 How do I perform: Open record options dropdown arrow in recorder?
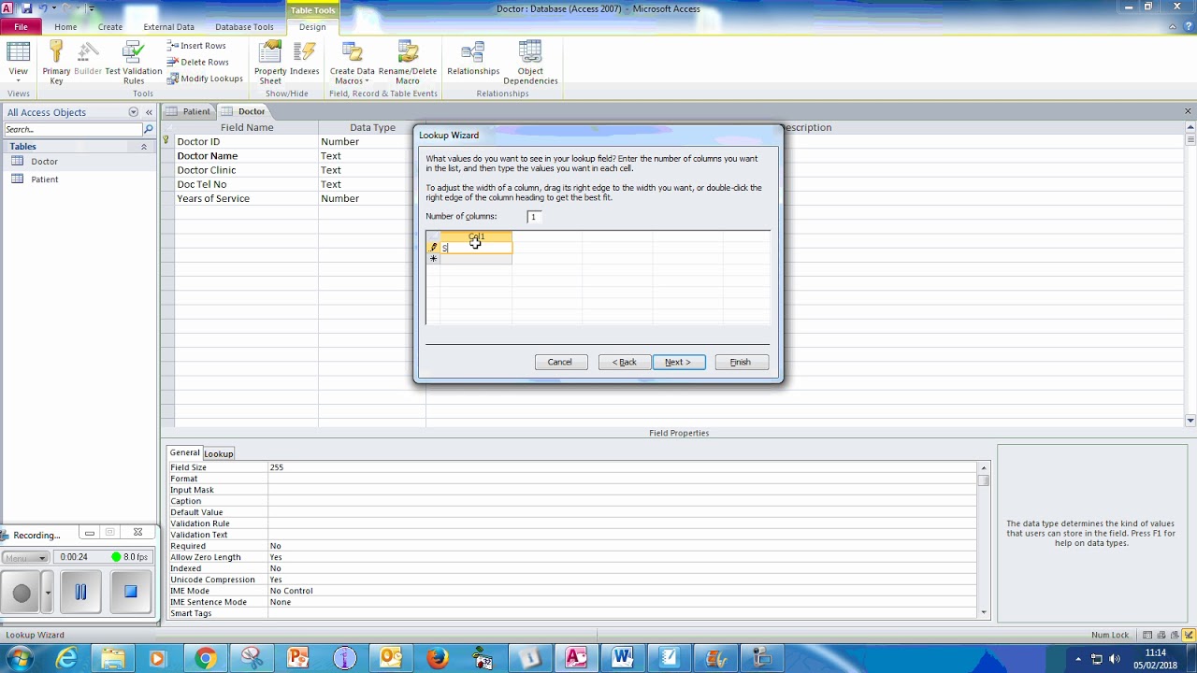tap(48, 593)
